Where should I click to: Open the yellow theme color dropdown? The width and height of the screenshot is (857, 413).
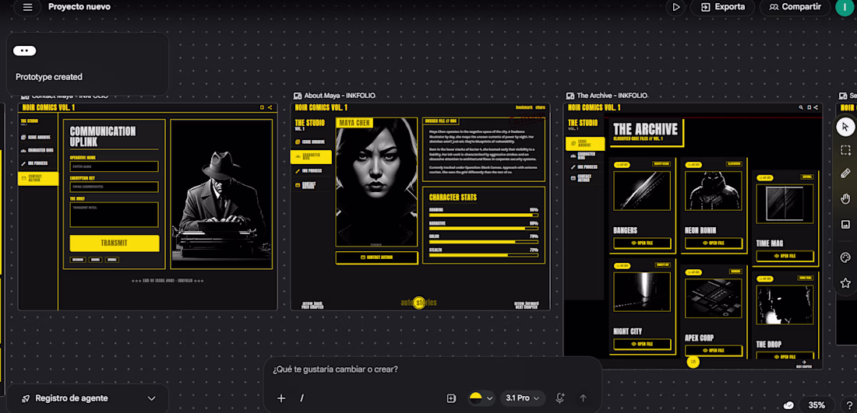(481, 398)
